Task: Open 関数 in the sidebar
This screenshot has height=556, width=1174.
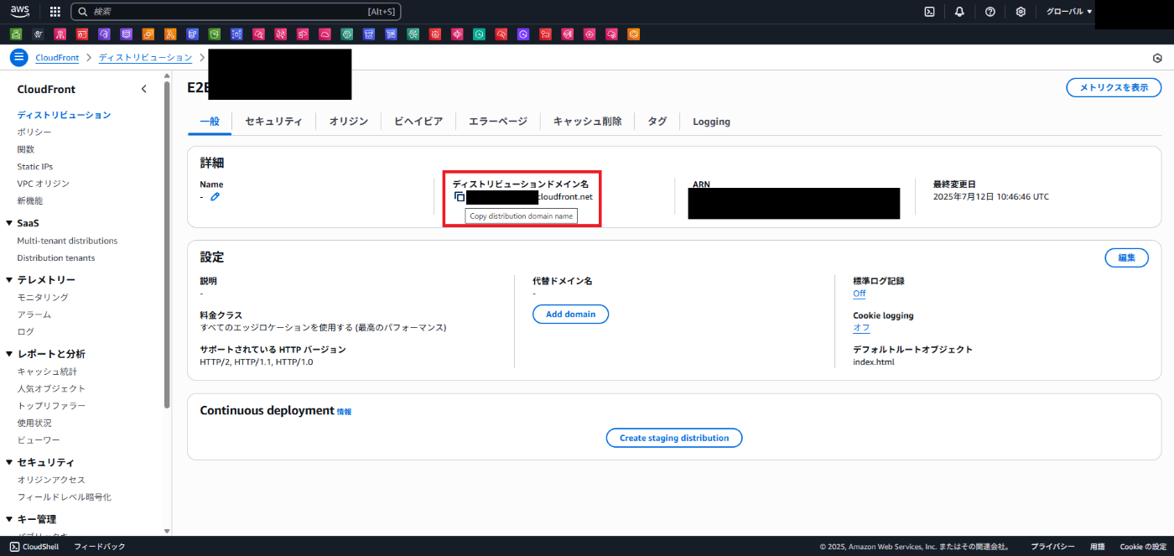Action: [x=26, y=149]
